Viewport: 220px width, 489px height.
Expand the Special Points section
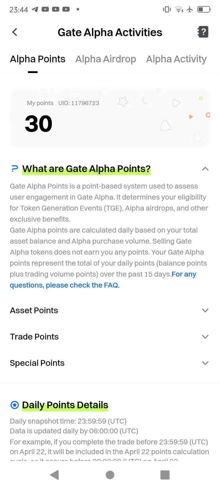[109, 363]
